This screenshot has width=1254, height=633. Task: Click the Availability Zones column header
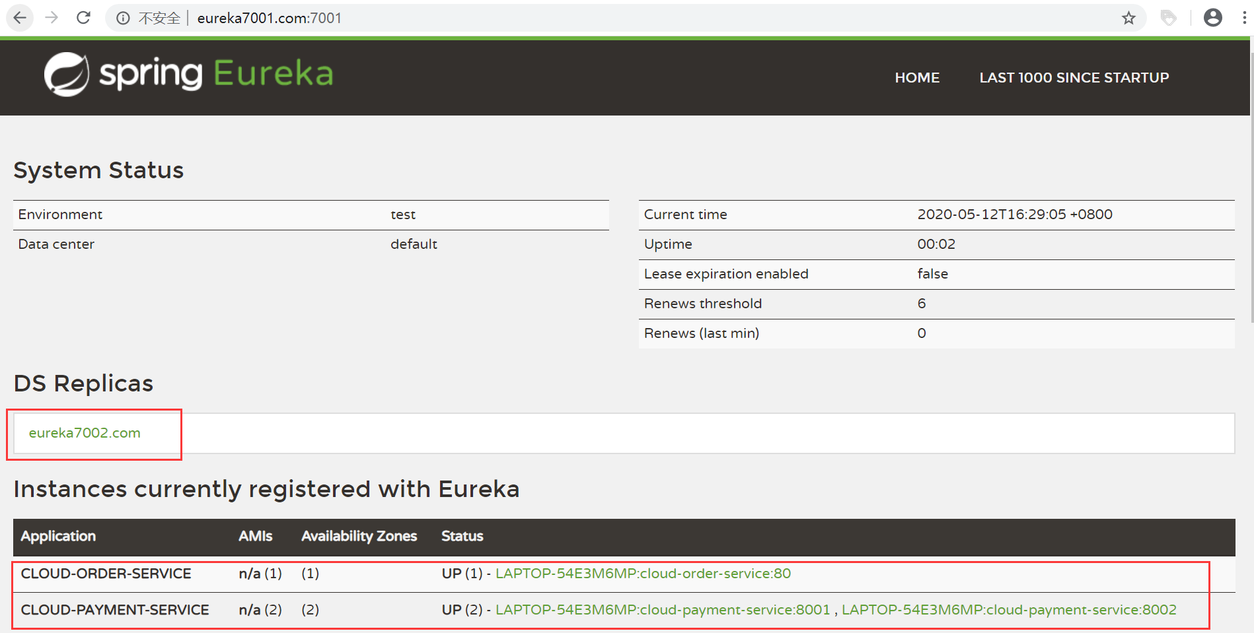click(359, 536)
